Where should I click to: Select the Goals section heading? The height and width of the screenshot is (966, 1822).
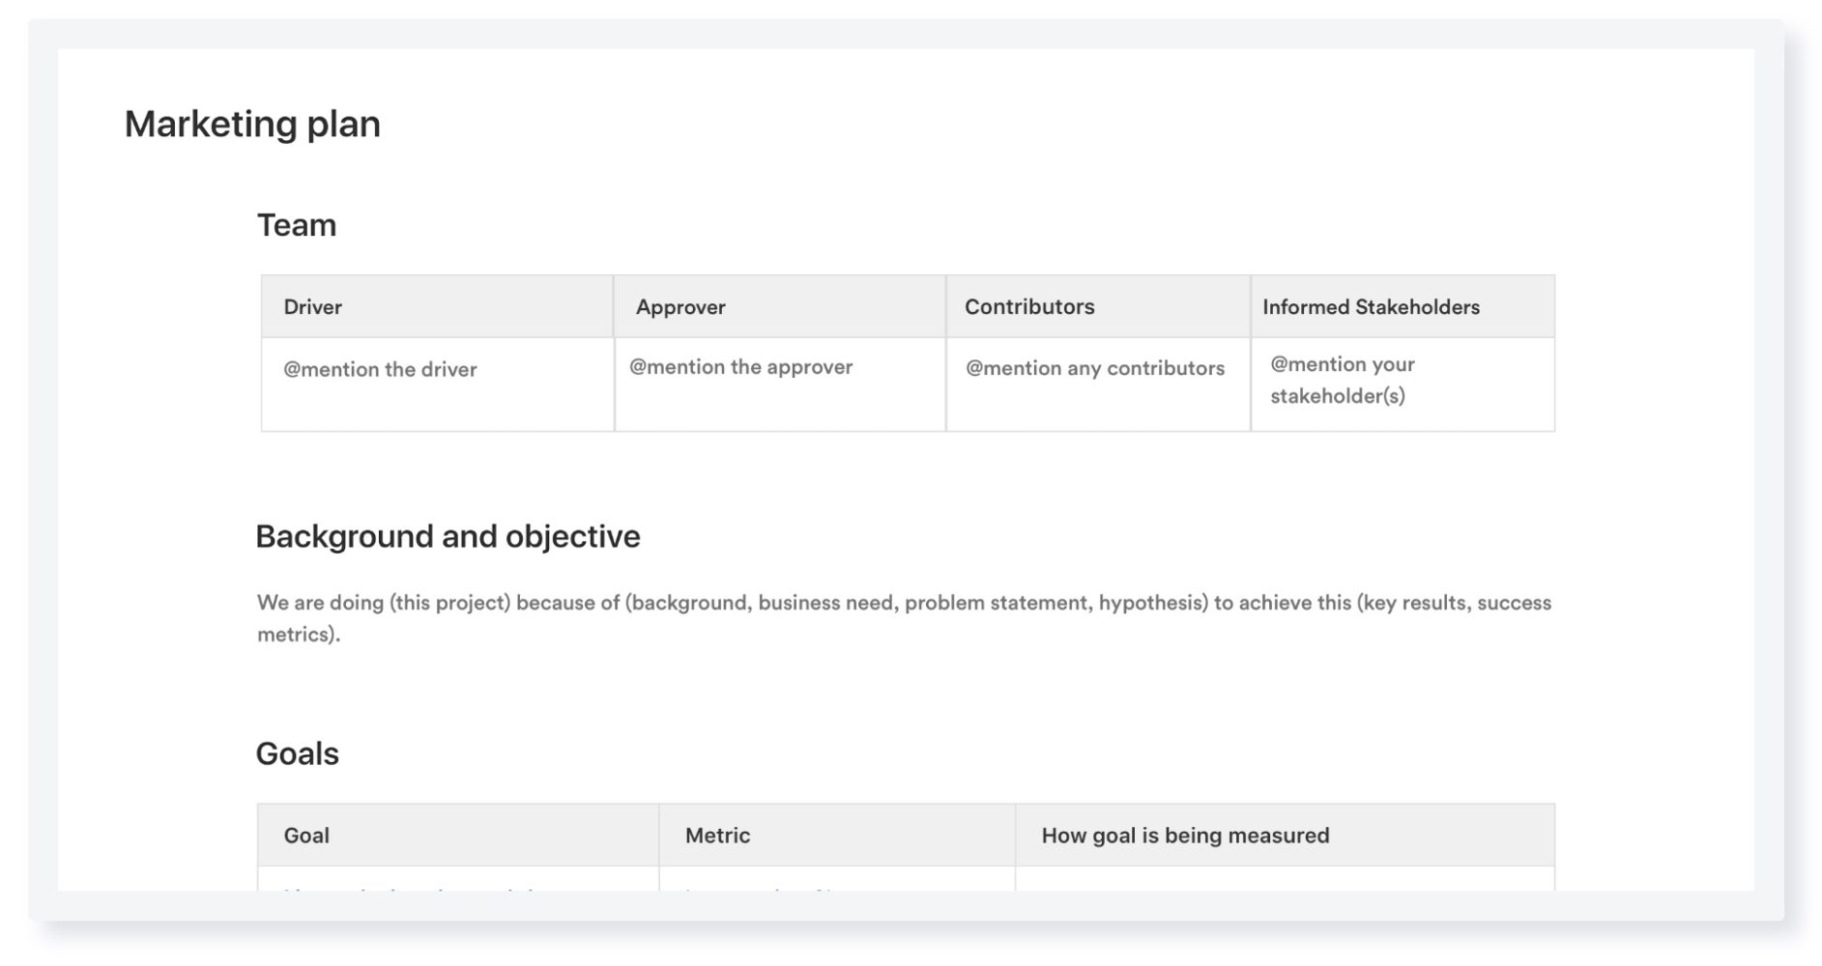(297, 753)
